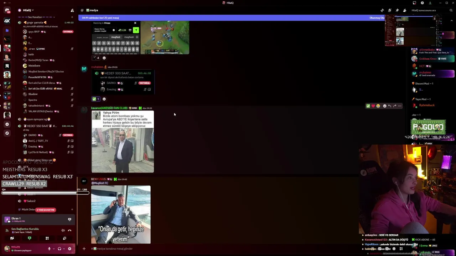
Task: Open game screenshot image in top message
Action: click(x=165, y=38)
